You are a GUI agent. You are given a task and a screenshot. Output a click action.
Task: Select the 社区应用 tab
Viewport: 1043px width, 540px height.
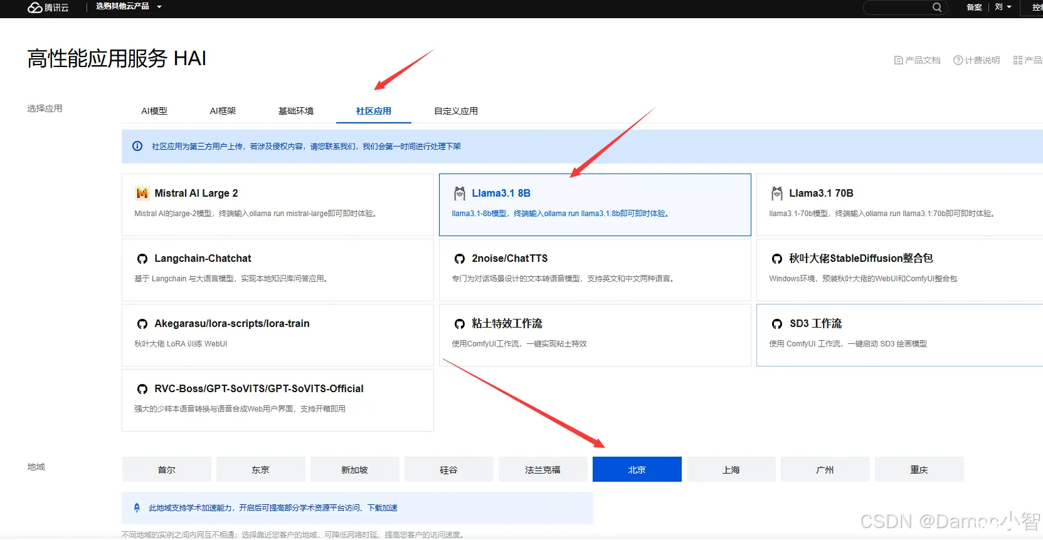pos(374,111)
